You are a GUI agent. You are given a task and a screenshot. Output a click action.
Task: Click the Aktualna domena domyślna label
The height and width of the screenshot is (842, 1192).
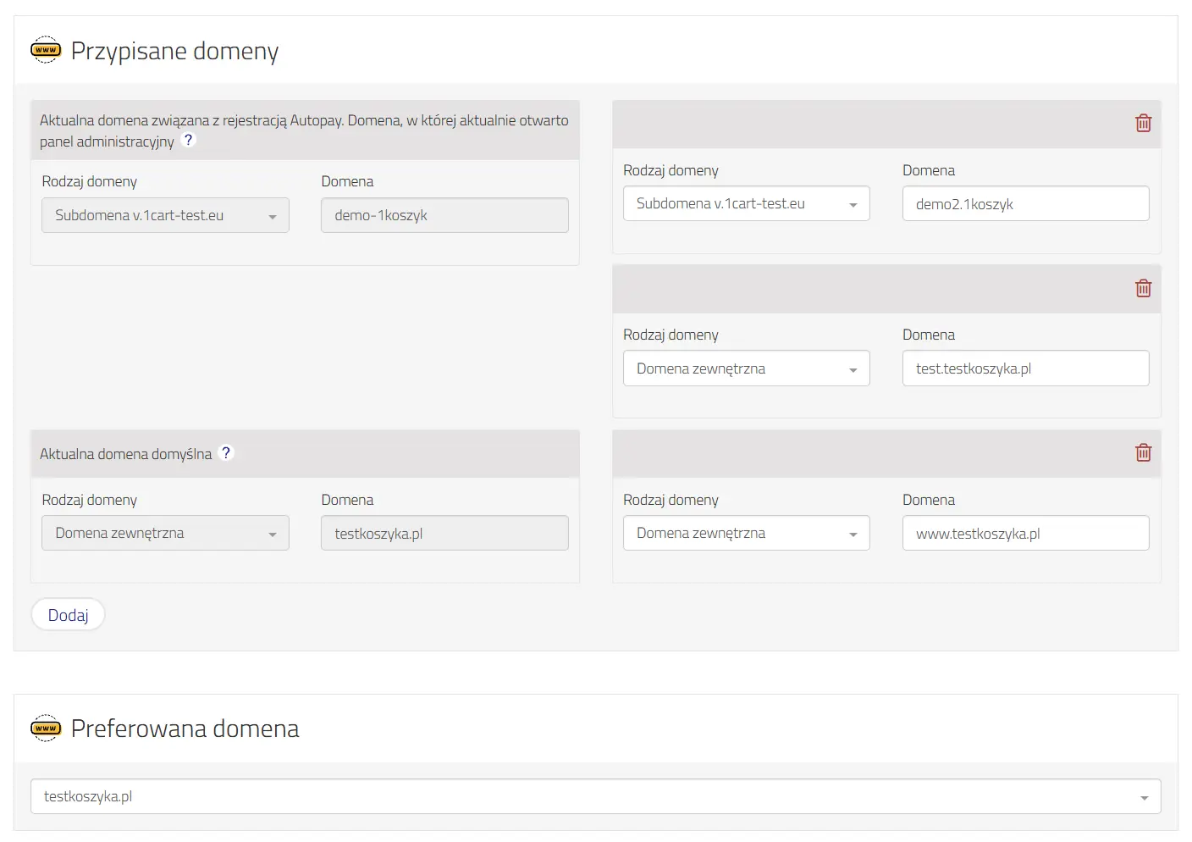pyautogui.click(x=125, y=454)
